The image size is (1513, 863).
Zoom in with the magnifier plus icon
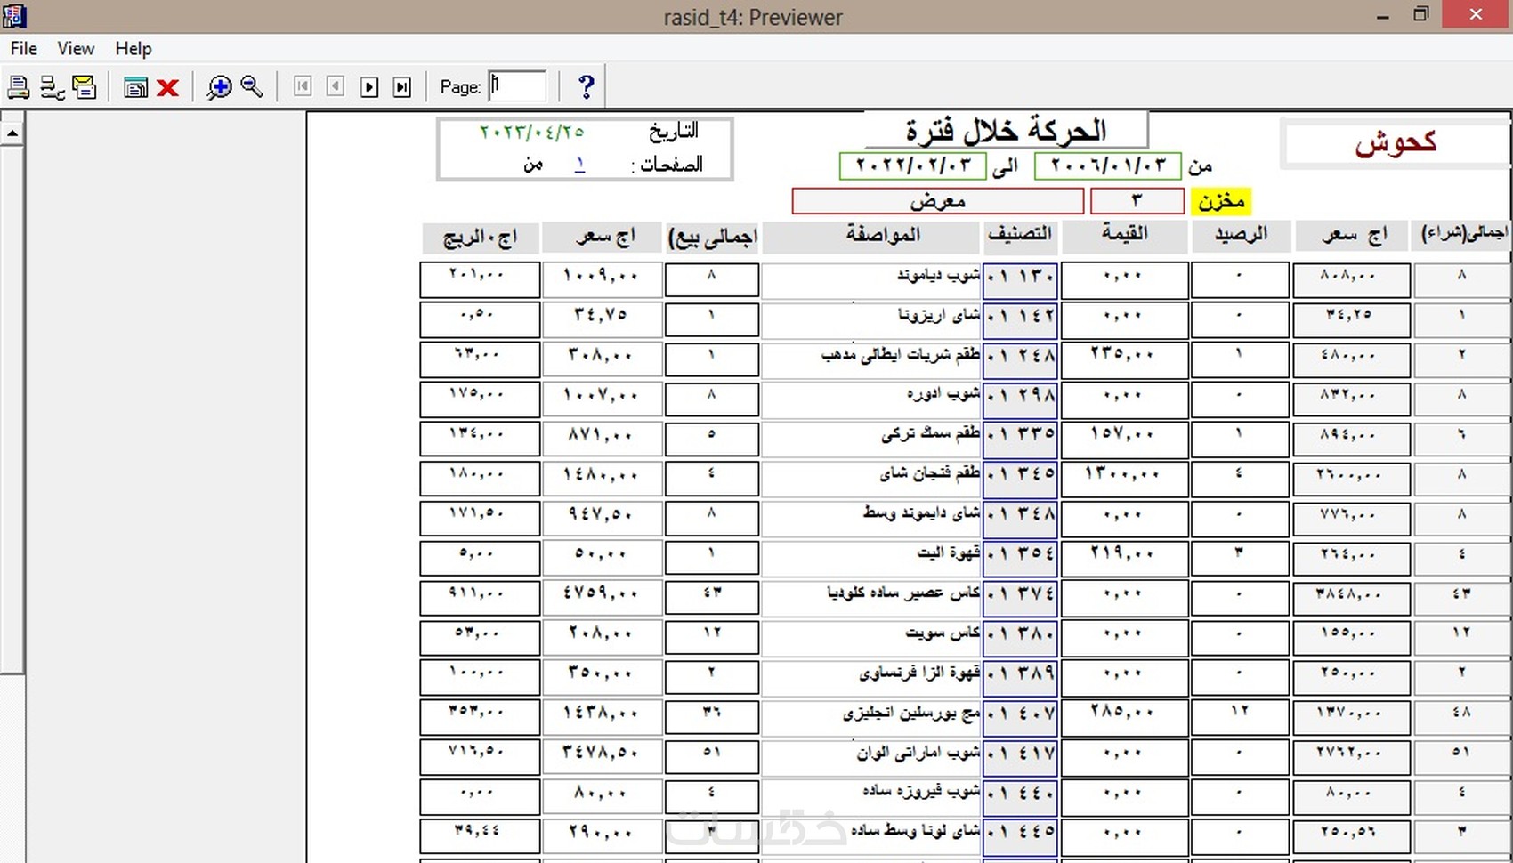click(219, 86)
